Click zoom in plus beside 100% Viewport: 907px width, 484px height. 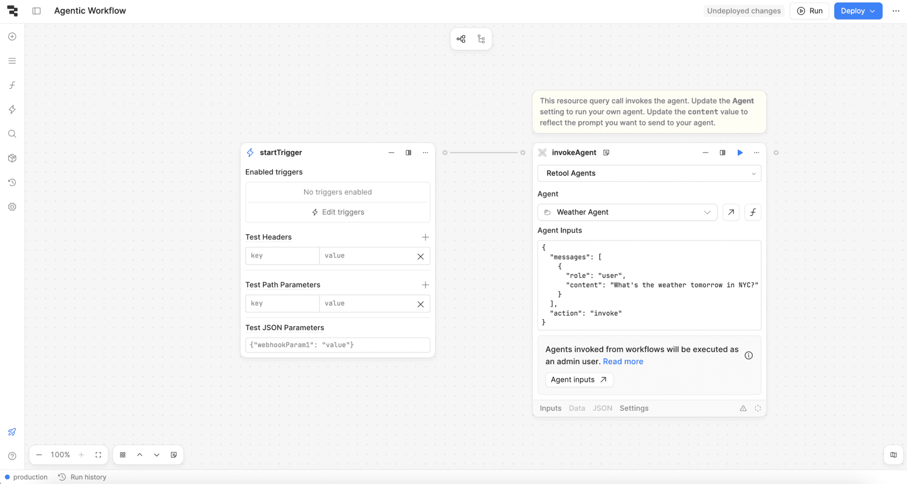[x=81, y=455]
